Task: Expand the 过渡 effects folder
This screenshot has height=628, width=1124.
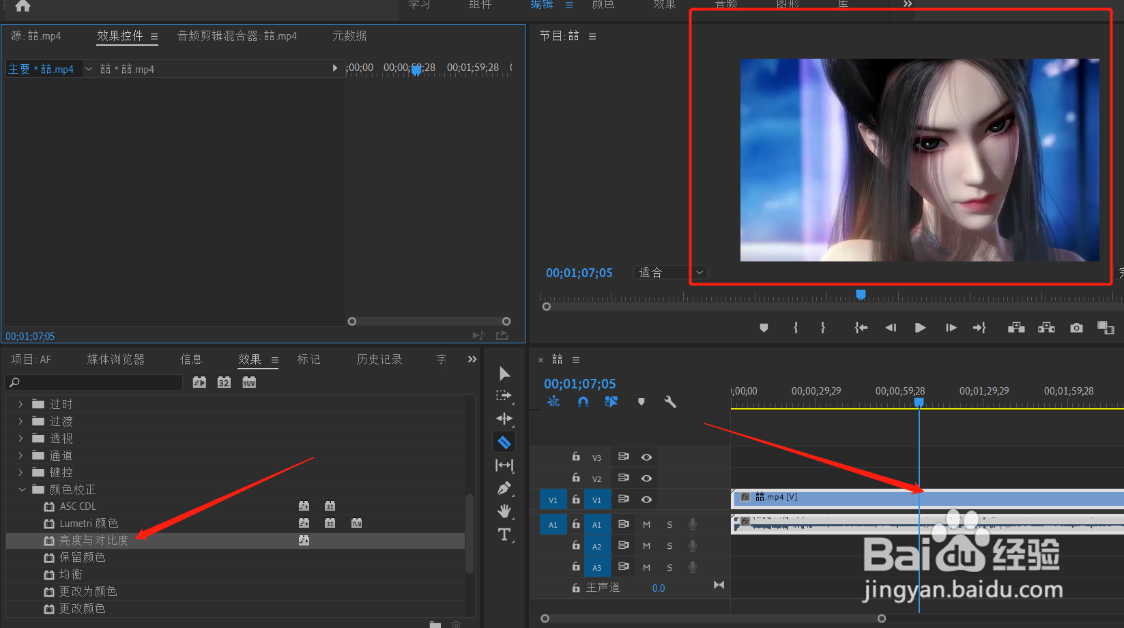Action: [x=20, y=421]
